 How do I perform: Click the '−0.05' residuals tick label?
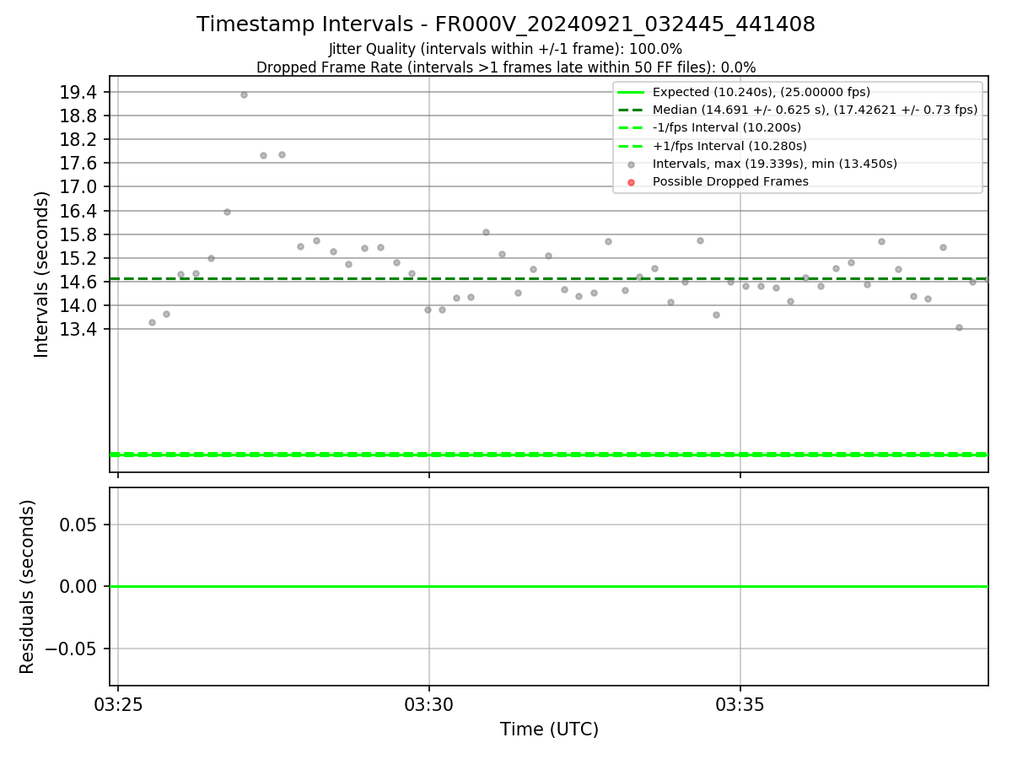pyautogui.click(x=69, y=649)
